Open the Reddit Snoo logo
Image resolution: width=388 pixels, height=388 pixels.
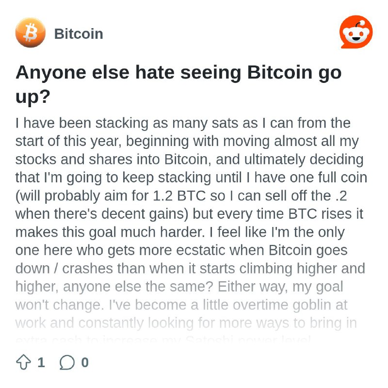[x=356, y=32]
